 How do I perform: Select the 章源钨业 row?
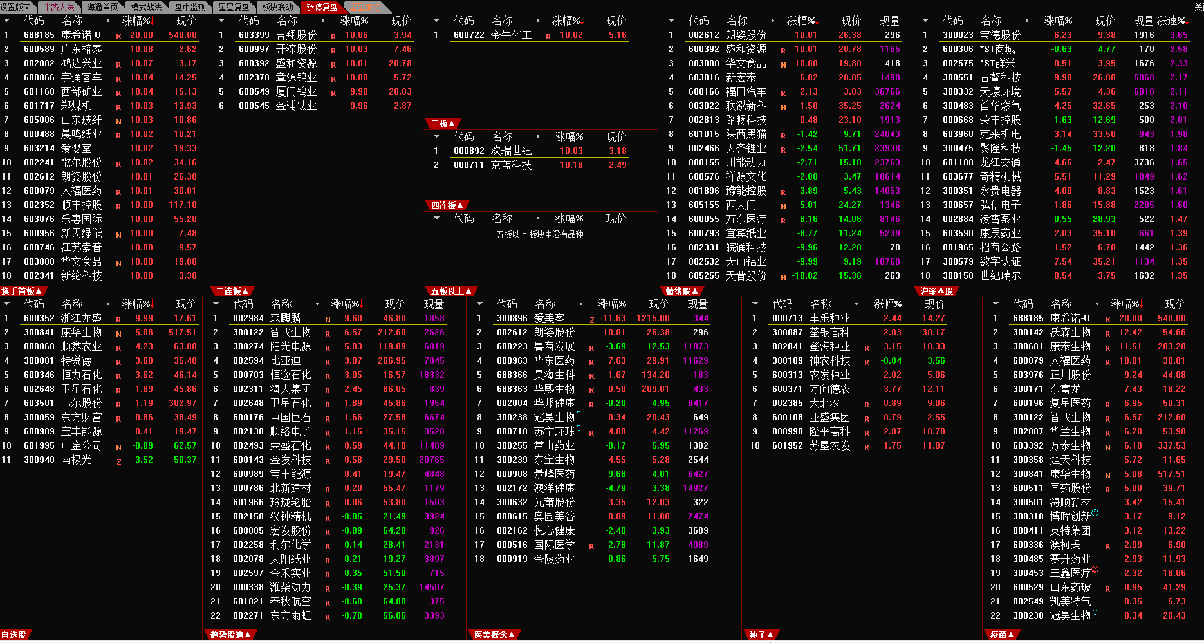click(x=315, y=77)
